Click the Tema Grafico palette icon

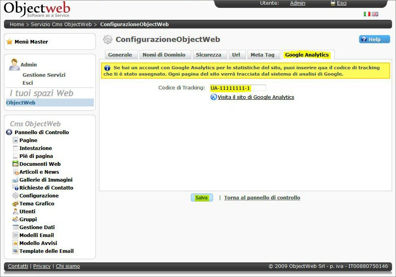(15, 204)
